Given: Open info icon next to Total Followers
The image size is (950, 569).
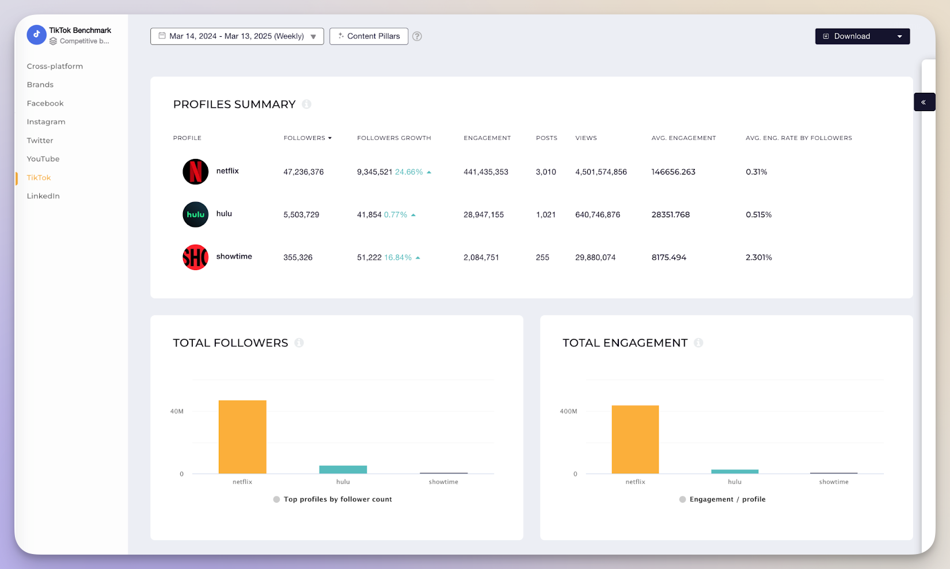Looking at the screenshot, I should 299,343.
